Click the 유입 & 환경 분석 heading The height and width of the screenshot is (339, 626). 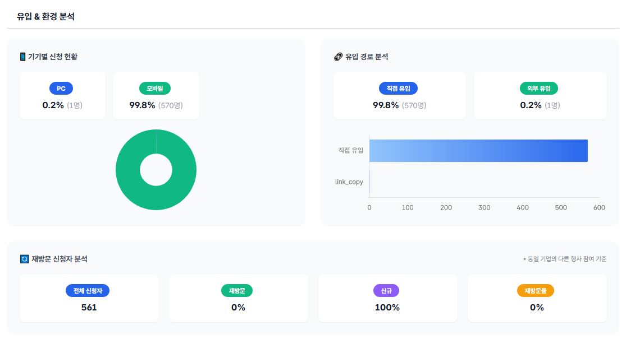45,16
